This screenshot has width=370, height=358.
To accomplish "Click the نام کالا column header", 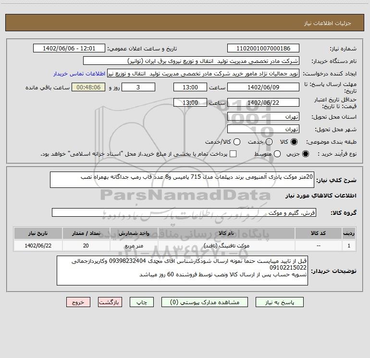I will click(226, 233).
